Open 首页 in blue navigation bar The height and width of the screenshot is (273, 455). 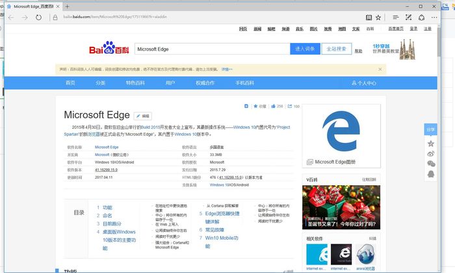(70, 83)
